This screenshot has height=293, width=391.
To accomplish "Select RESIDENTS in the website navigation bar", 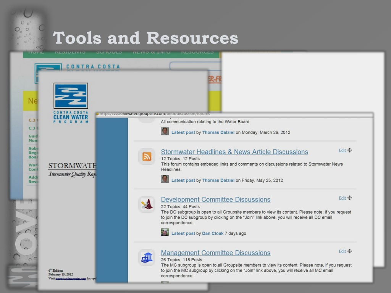I will coord(70,52).
